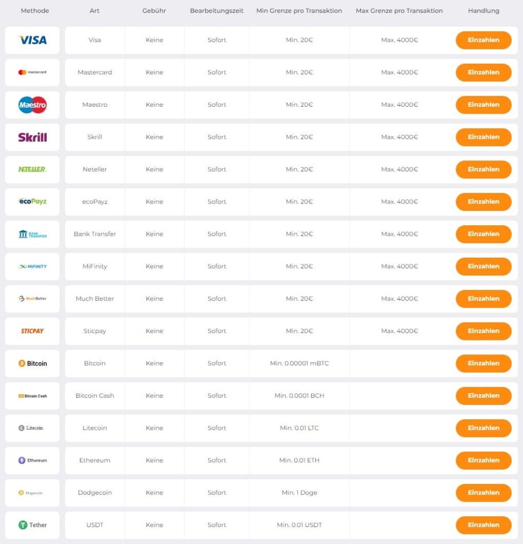The image size is (523, 544).
Task: Click Einzahlen in the Dodgecoin row
Action: tap(483, 493)
